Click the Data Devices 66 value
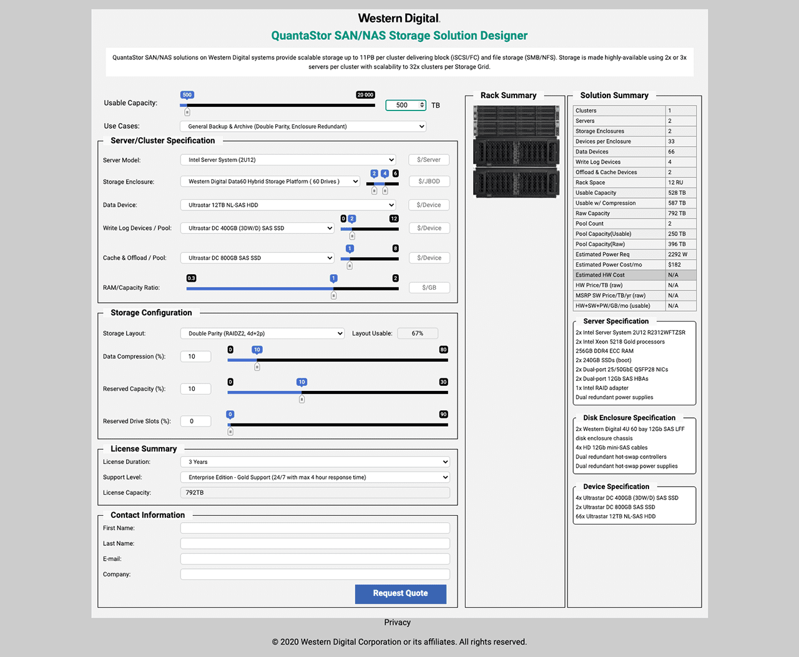This screenshot has width=799, height=657. 671,152
